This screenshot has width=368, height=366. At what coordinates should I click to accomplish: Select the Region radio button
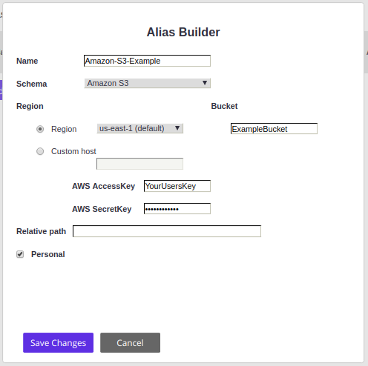pyautogui.click(x=40, y=129)
